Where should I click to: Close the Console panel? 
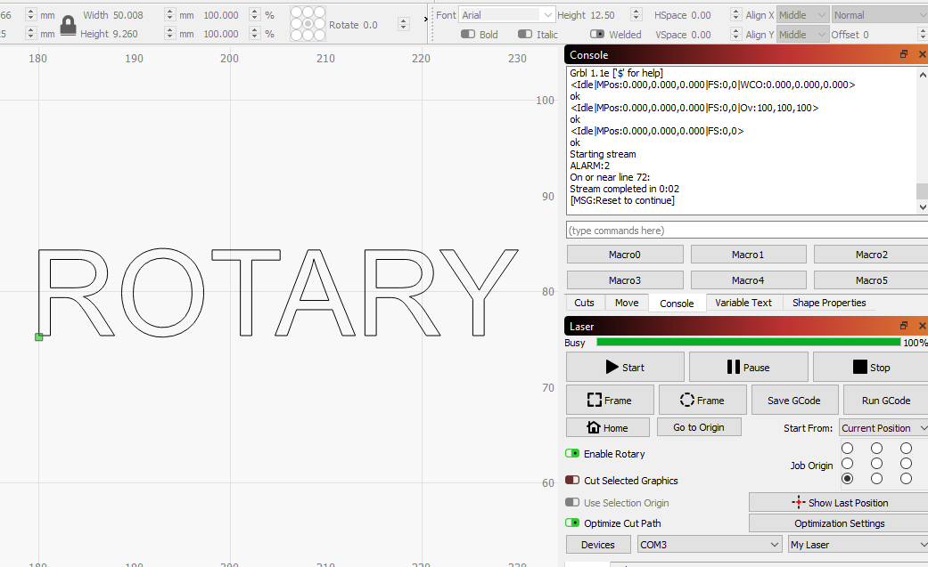(922, 54)
